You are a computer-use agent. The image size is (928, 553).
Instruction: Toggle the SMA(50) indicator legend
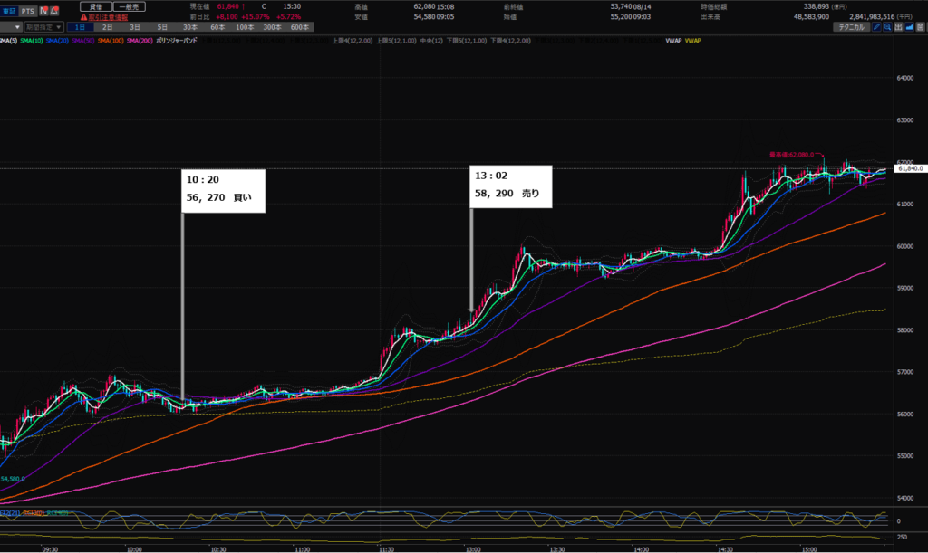(83, 41)
